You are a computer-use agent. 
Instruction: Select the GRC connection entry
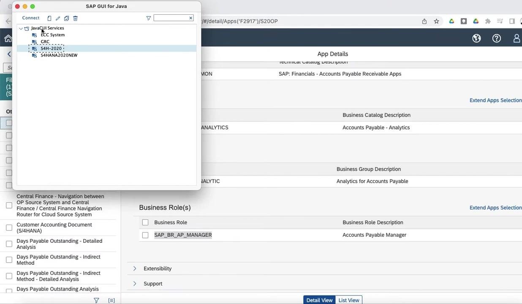click(x=45, y=42)
